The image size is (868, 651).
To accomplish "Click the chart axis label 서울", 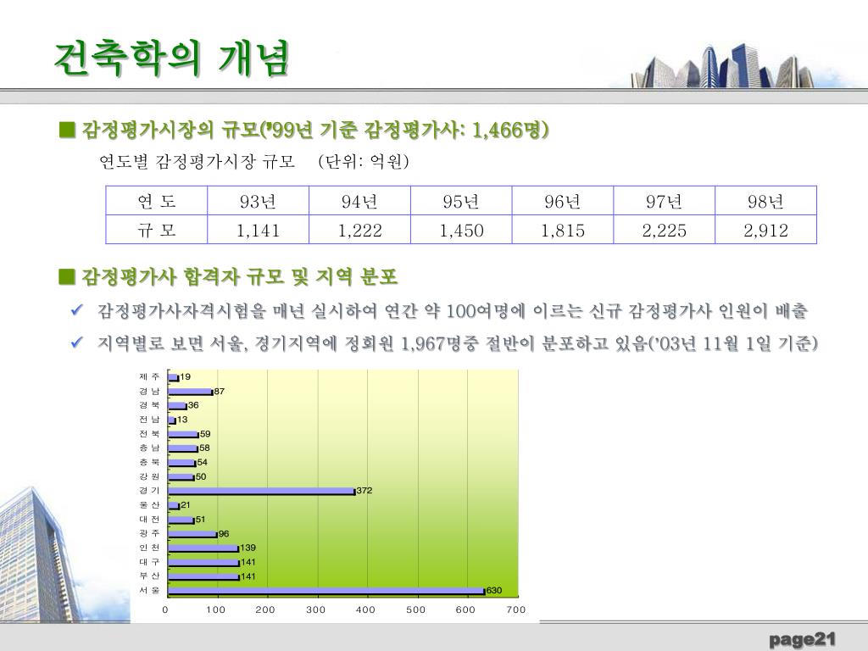I will pyautogui.click(x=149, y=591).
